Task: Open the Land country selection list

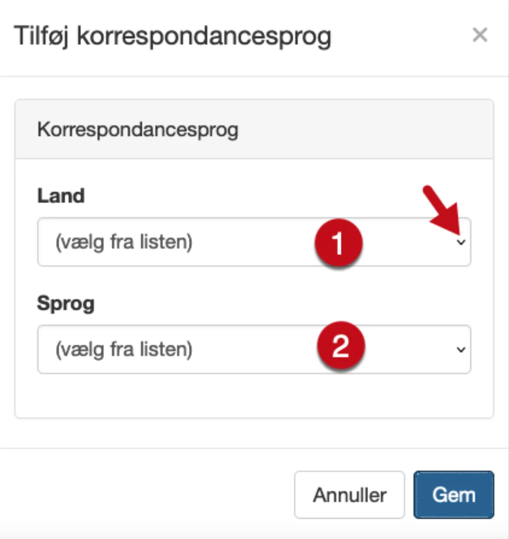Action: [x=214, y=242]
